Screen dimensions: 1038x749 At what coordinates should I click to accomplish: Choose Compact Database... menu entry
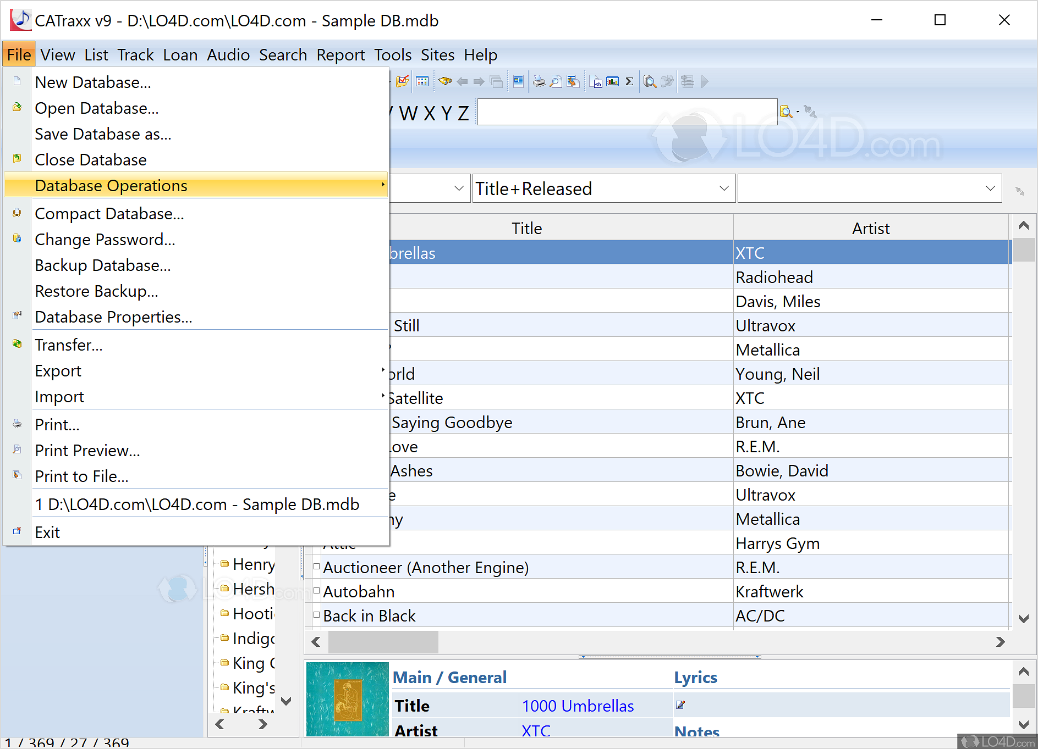click(109, 214)
